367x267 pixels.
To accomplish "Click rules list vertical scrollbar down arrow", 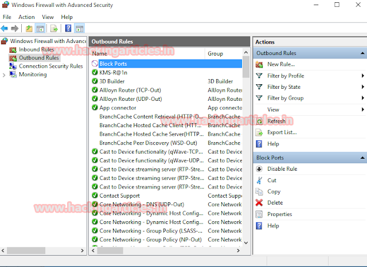I will click(x=246, y=243).
